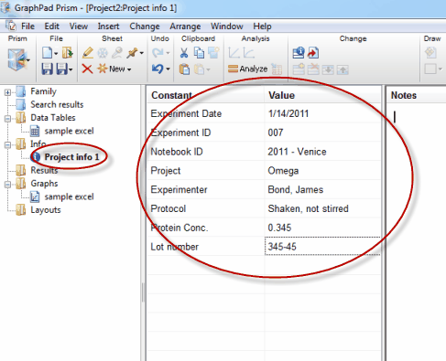Image resolution: width=446 pixels, height=361 pixels.
Task: Click the Paste clipboard icon
Action: (184, 69)
